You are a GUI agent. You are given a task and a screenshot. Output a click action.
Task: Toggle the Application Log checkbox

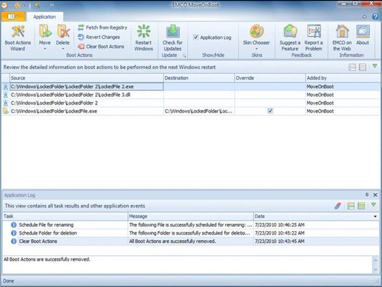coord(195,37)
